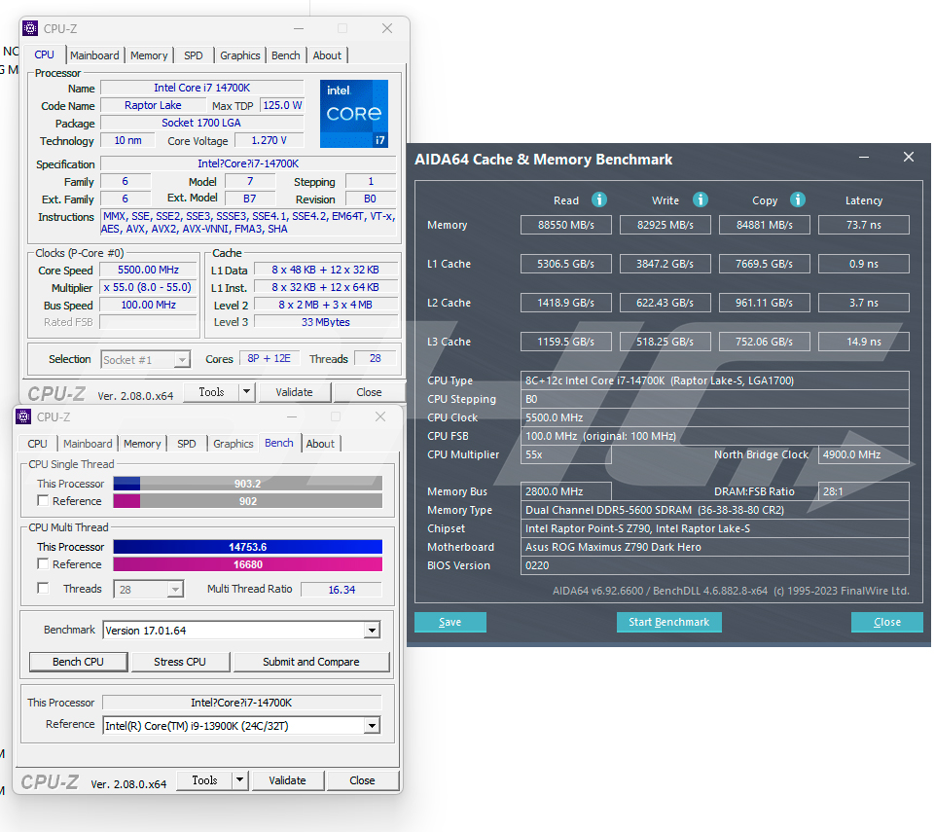935x832 pixels.
Task: Click the info icon next to Read
Action: click(599, 199)
